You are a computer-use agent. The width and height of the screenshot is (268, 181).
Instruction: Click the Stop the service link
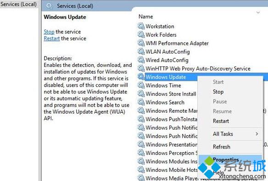[x=49, y=32]
